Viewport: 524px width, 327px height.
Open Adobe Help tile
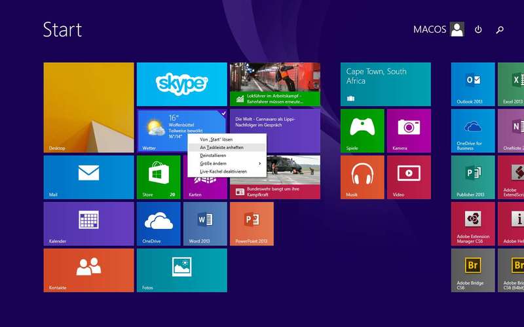pyautogui.click(x=511, y=224)
